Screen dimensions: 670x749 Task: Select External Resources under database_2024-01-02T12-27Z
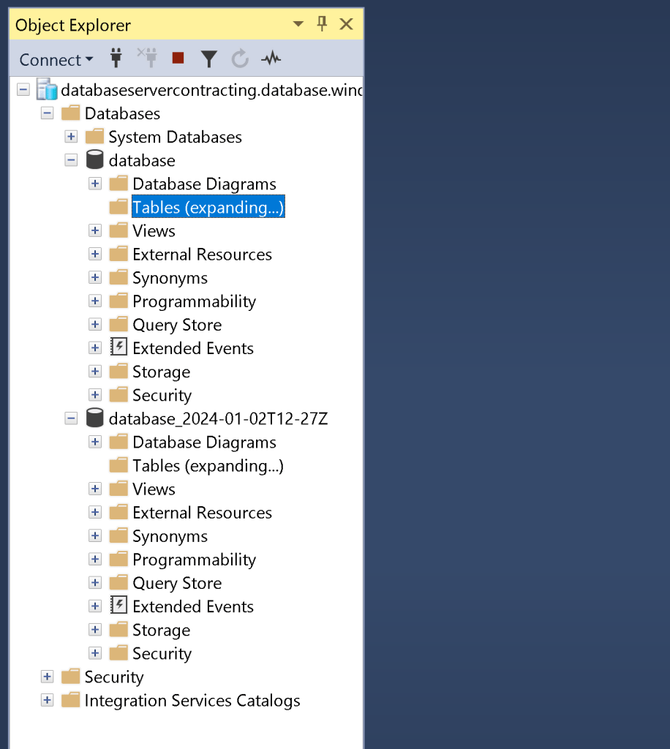[x=202, y=513]
